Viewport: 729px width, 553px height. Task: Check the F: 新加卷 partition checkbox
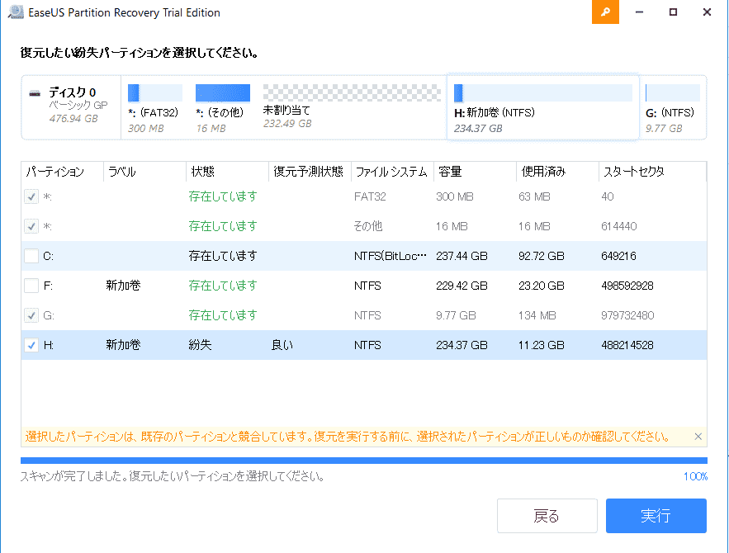(x=31, y=286)
